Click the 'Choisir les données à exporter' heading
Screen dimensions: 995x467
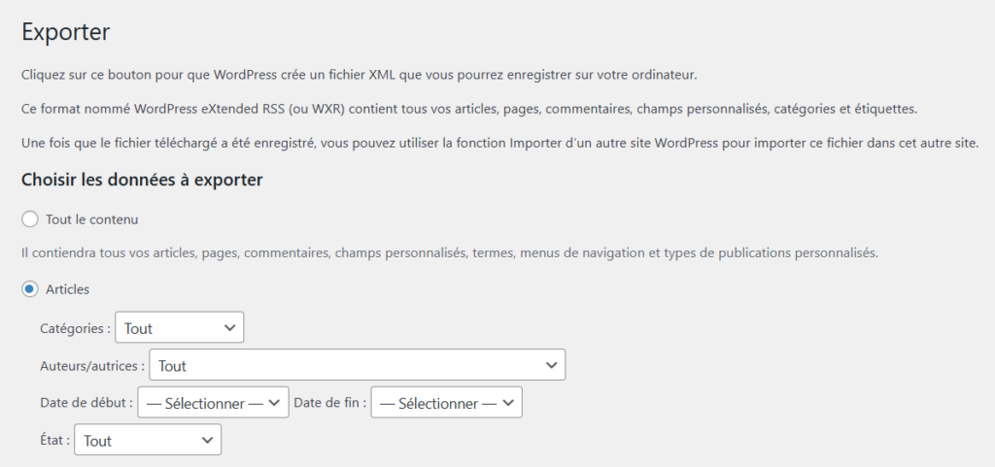(142, 180)
